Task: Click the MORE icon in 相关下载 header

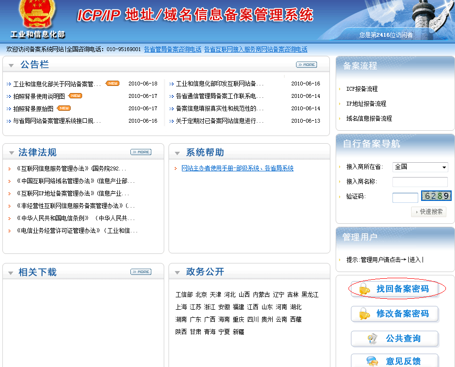Action: (x=141, y=272)
